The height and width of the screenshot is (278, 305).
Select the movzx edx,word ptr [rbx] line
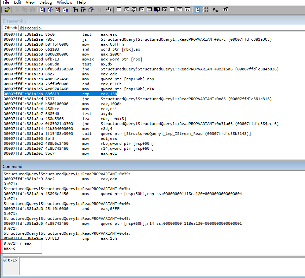[x=73, y=59]
